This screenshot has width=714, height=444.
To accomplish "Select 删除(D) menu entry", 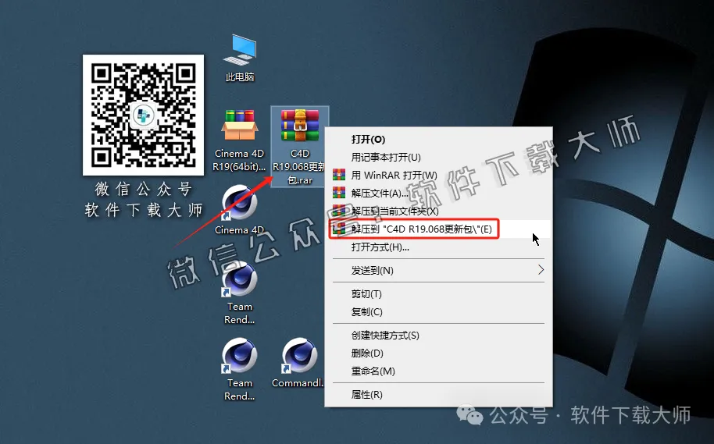I will tap(438, 353).
